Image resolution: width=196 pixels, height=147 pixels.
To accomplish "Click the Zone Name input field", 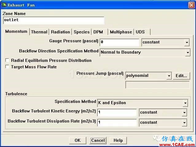I will click(x=54, y=20).
